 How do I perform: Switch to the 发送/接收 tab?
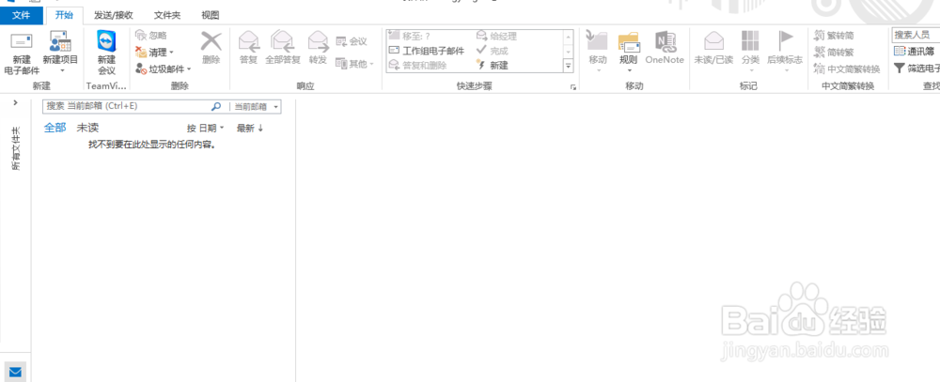point(114,16)
